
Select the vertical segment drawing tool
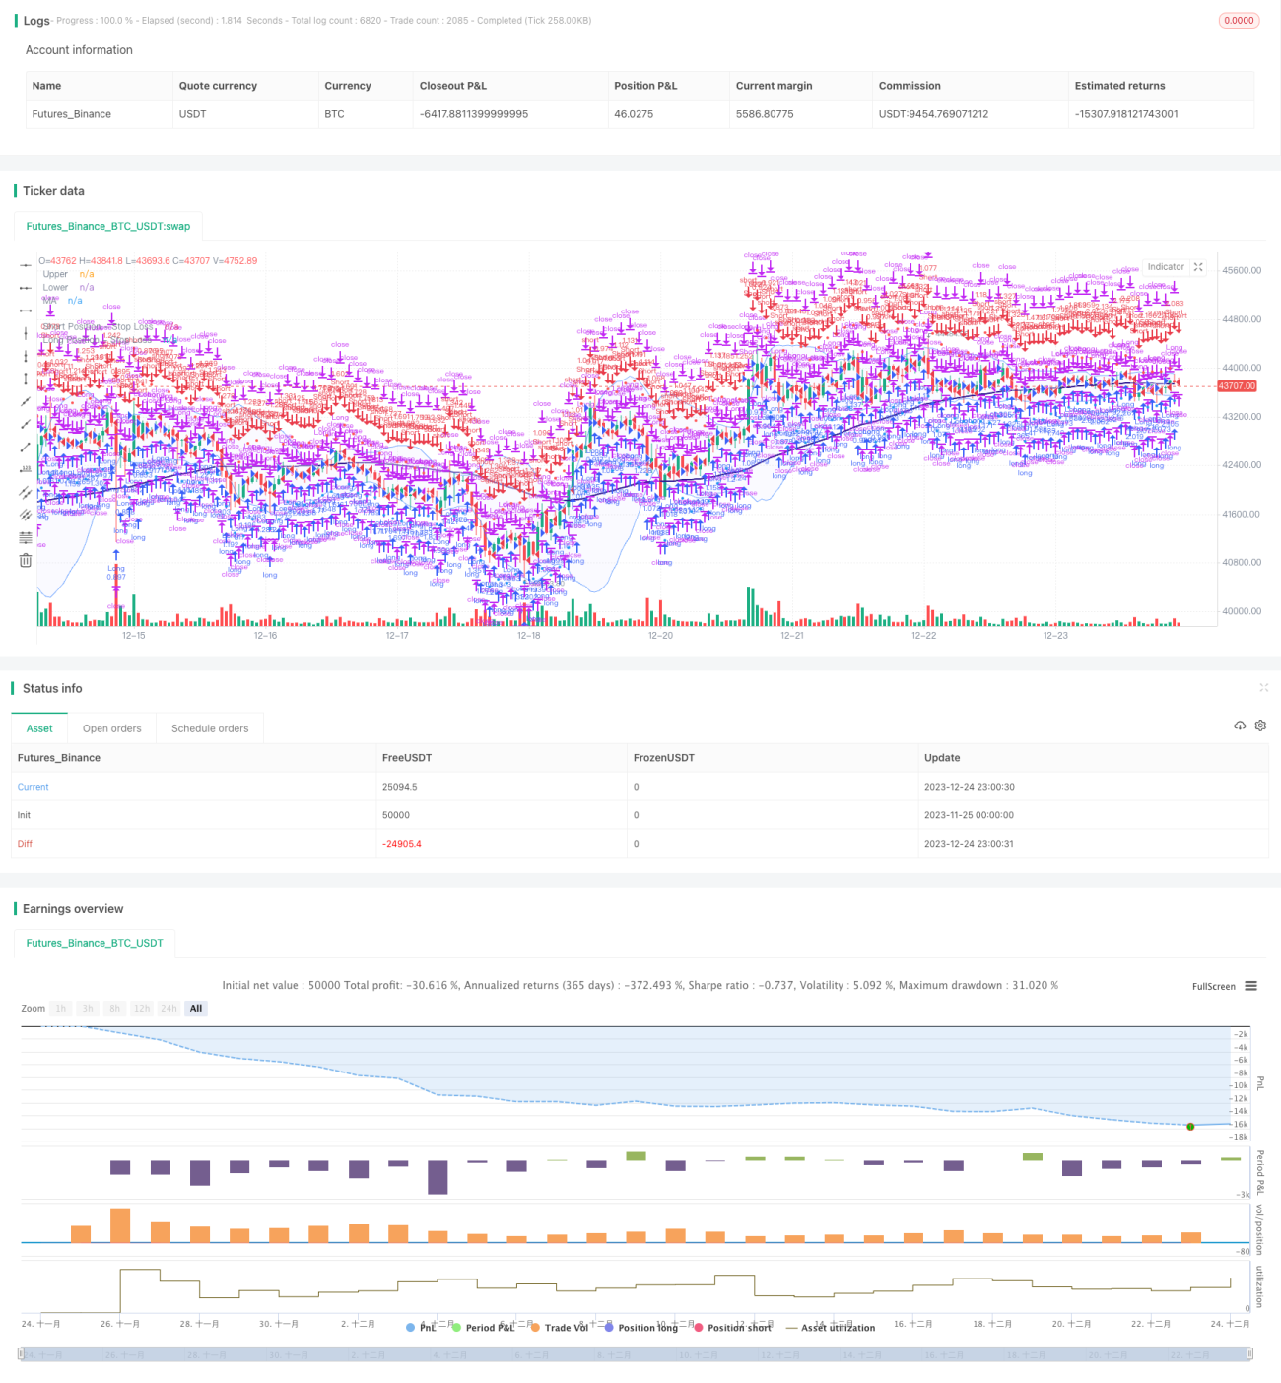point(26,379)
